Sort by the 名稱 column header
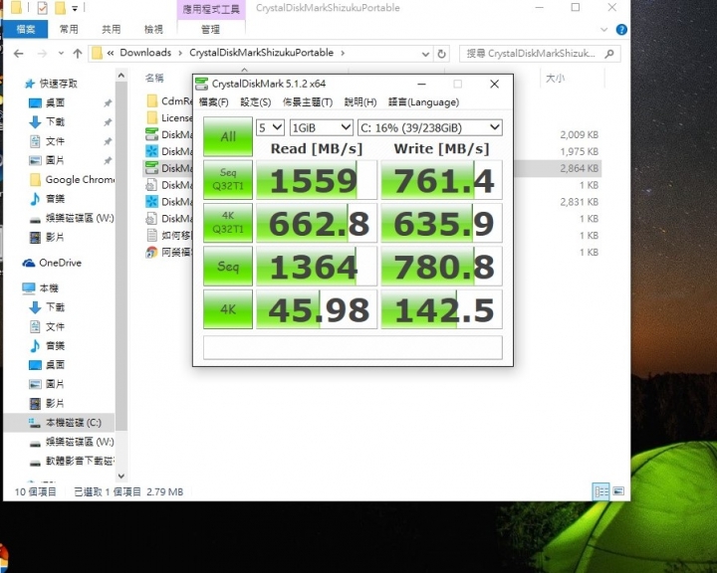This screenshot has height=573, width=717. pyautogui.click(x=154, y=79)
